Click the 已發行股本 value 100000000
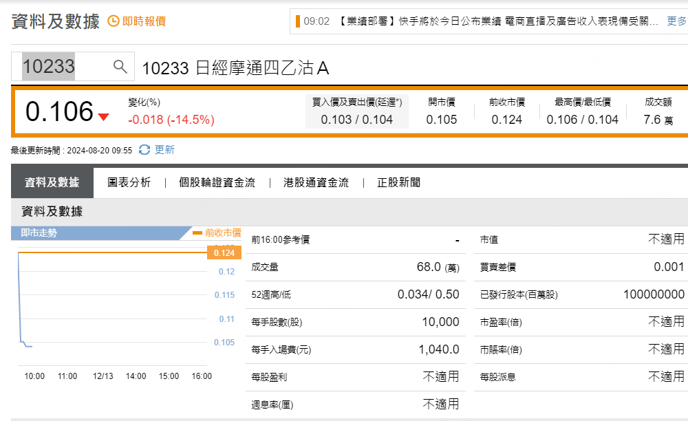688x421 pixels. coord(654,294)
